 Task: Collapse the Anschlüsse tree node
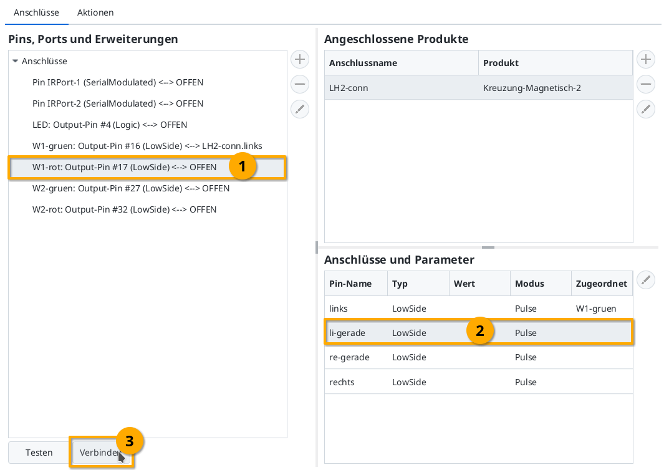[16, 61]
